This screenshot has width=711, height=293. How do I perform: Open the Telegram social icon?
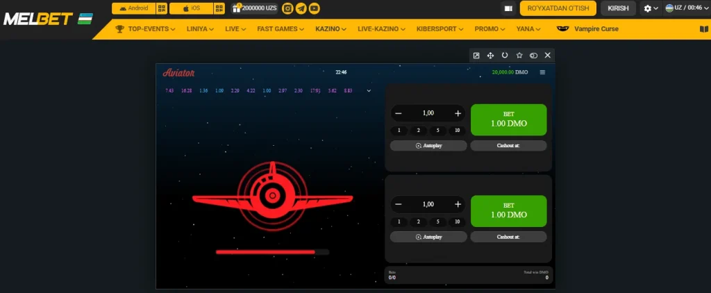point(301,8)
